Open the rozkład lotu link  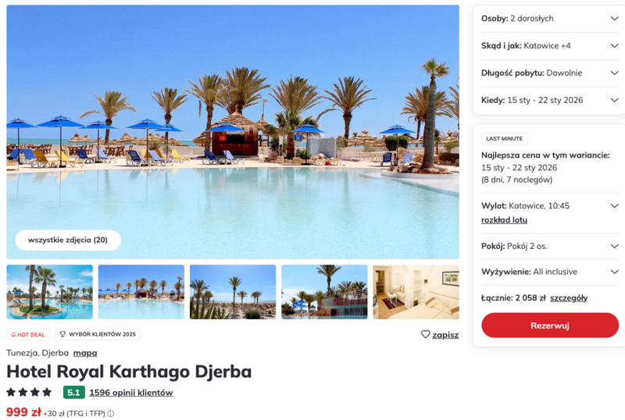tap(504, 220)
